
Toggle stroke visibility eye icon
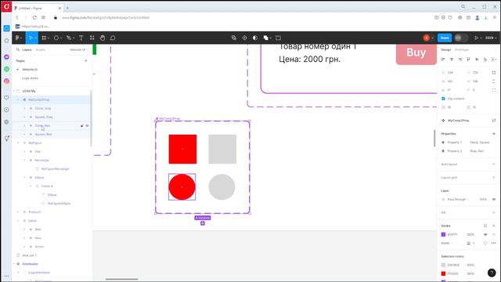point(485,234)
